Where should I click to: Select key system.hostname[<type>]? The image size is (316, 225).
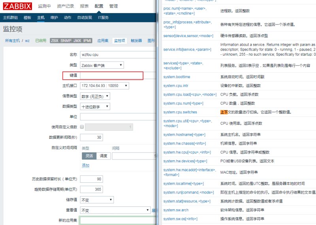coord(184,135)
